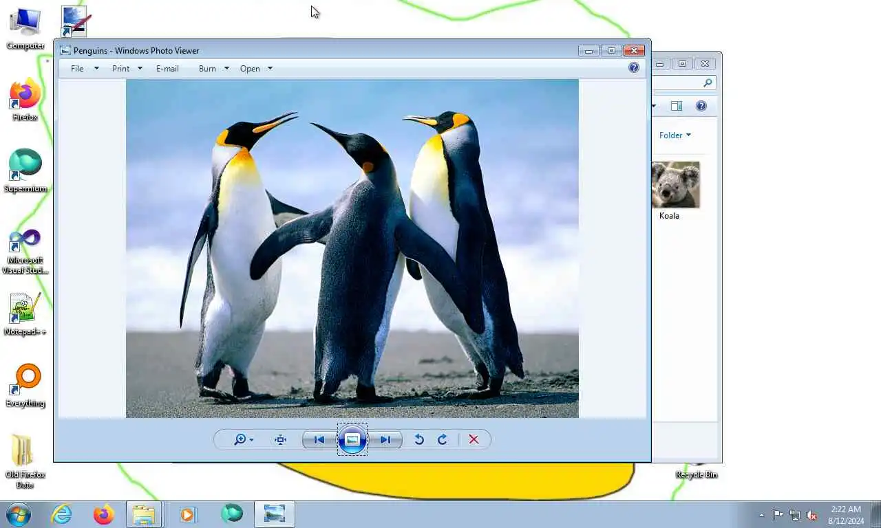
Task: Open Computer desktop icon
Action: tap(25, 28)
